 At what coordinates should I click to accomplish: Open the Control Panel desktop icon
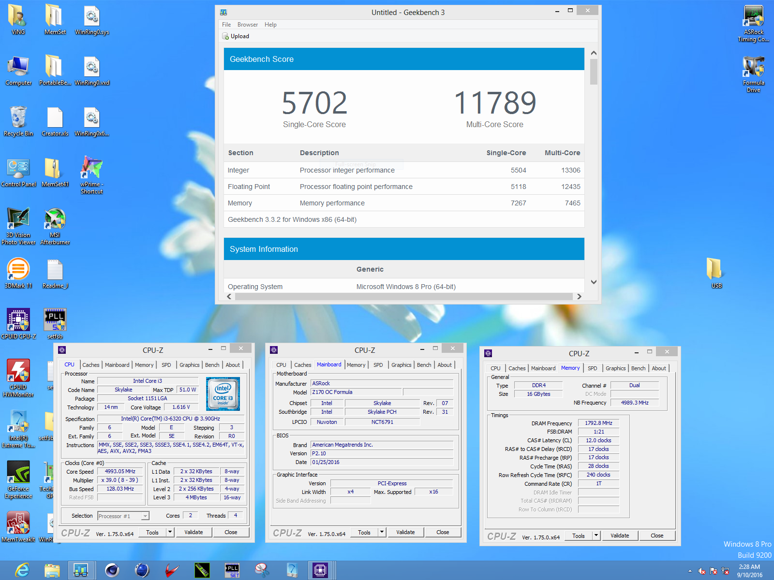pos(18,172)
